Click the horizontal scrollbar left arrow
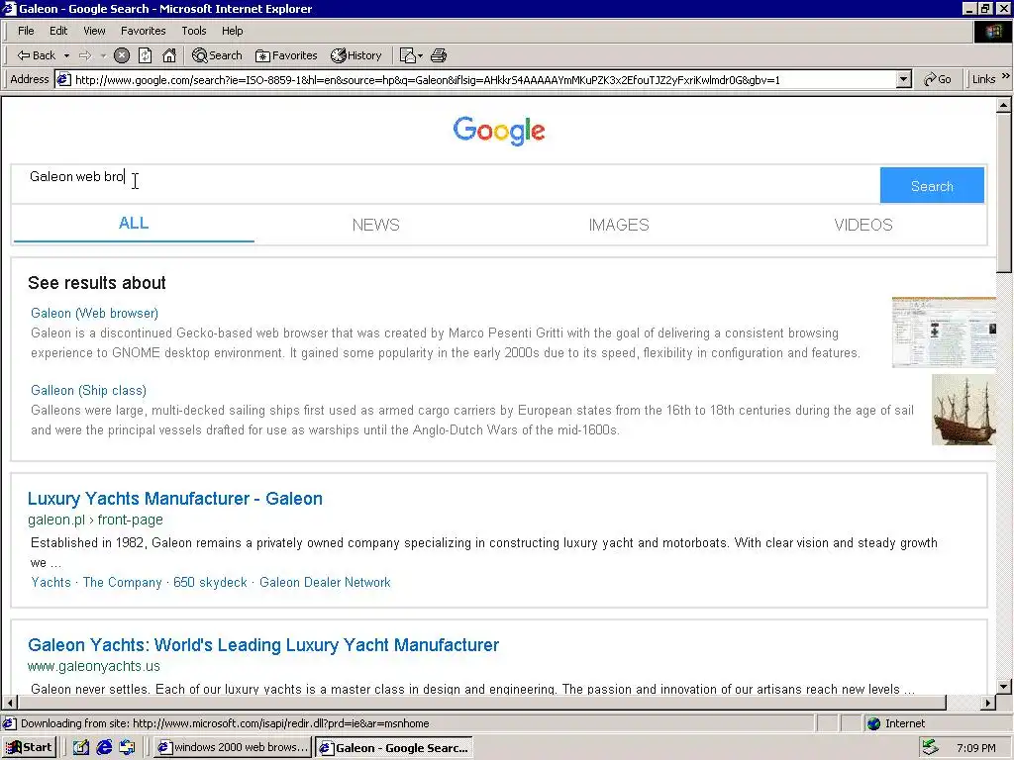The image size is (1014, 760). click(10, 703)
